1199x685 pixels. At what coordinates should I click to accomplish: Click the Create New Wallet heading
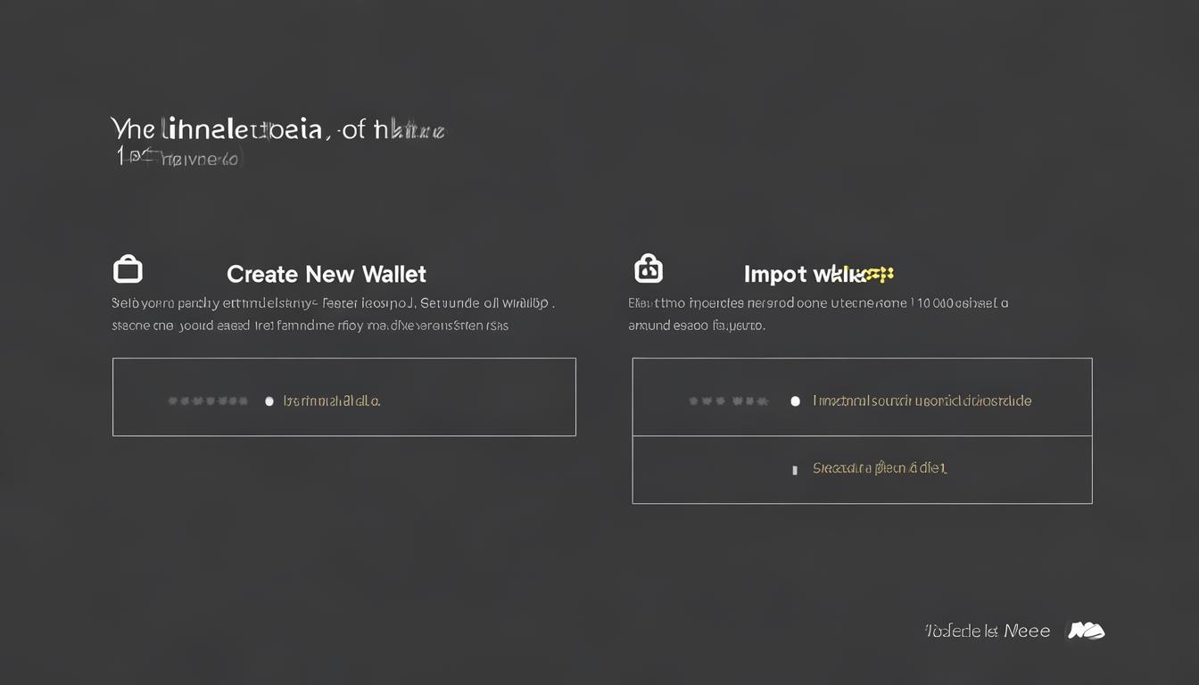coord(327,274)
